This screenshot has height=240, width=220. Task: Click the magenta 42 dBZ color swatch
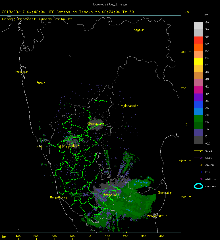[198, 90]
